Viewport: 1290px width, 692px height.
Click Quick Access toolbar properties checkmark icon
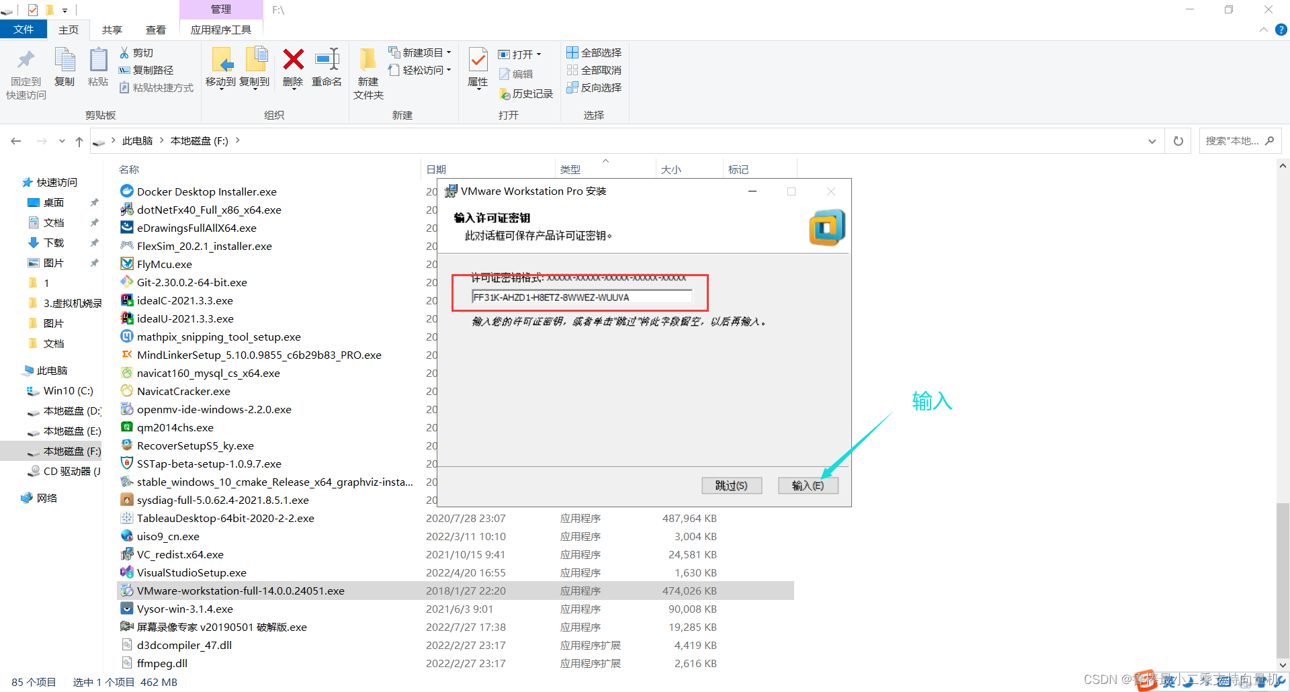point(33,9)
